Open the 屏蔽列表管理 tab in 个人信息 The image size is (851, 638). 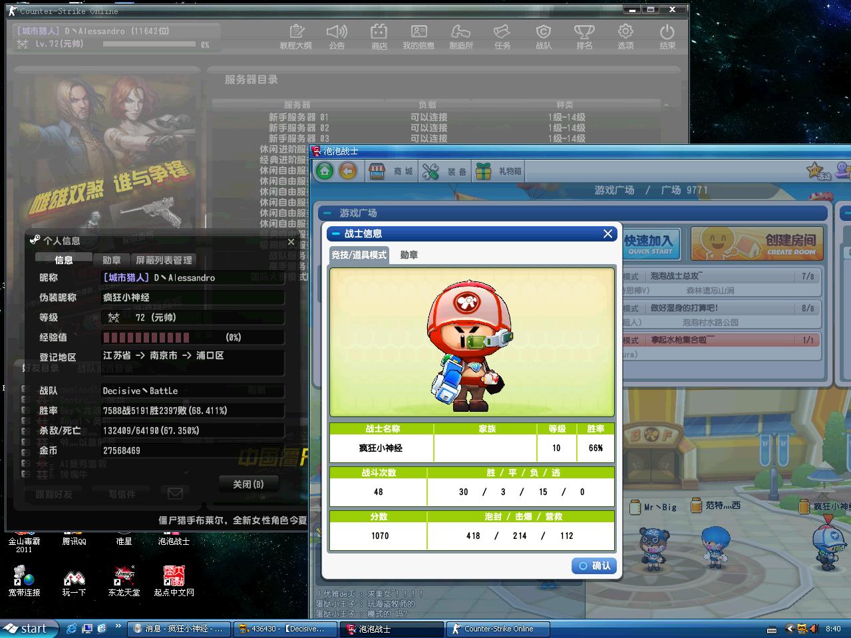tap(164, 260)
